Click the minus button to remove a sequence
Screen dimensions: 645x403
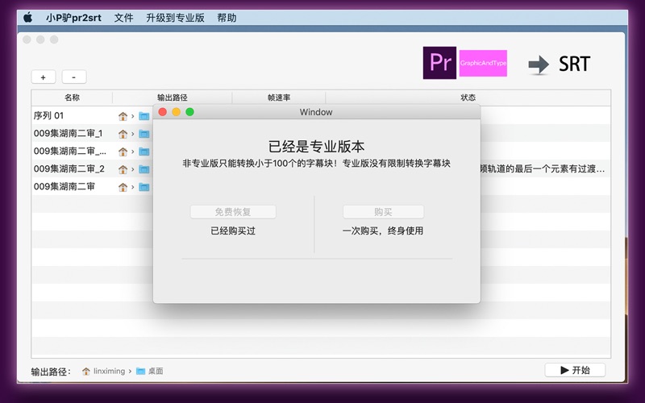coord(73,77)
